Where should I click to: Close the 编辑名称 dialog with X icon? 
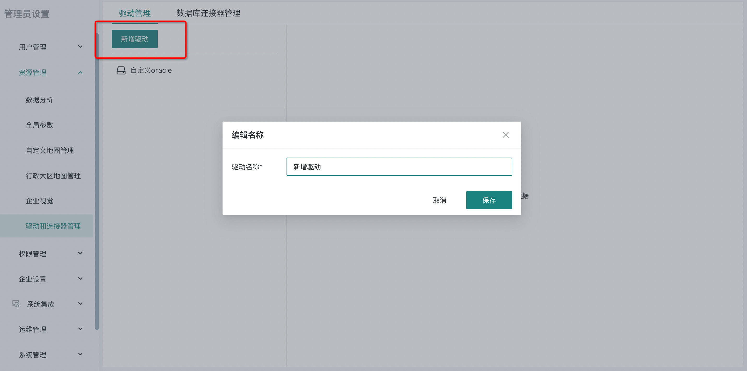click(x=505, y=135)
